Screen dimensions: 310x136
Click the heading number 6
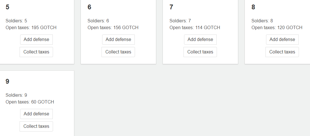click(x=89, y=7)
